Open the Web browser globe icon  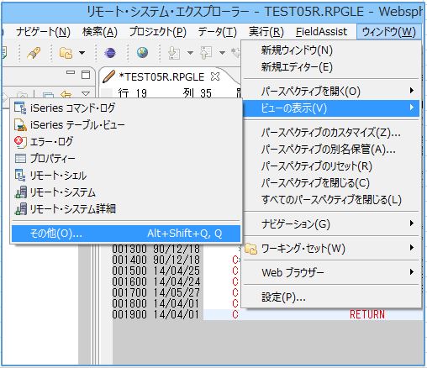point(142,52)
